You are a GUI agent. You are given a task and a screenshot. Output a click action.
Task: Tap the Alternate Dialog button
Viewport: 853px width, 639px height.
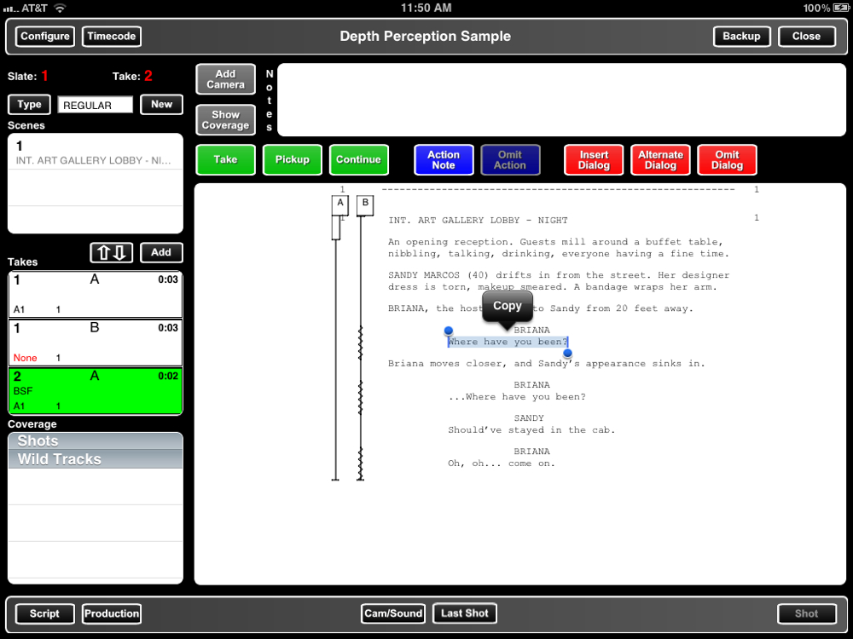660,160
